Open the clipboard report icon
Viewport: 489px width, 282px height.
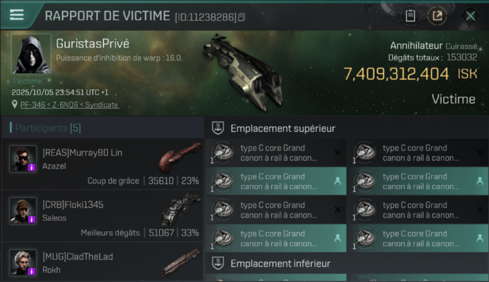click(410, 16)
